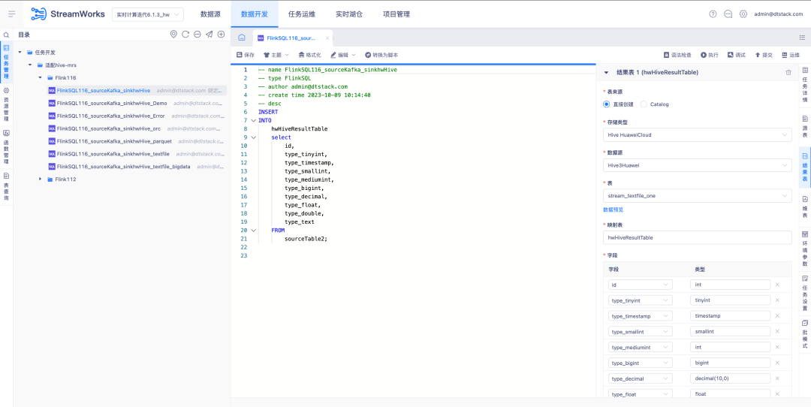Open the id field dropdown
Image resolution: width=811 pixels, height=407 pixels.
tap(641, 285)
